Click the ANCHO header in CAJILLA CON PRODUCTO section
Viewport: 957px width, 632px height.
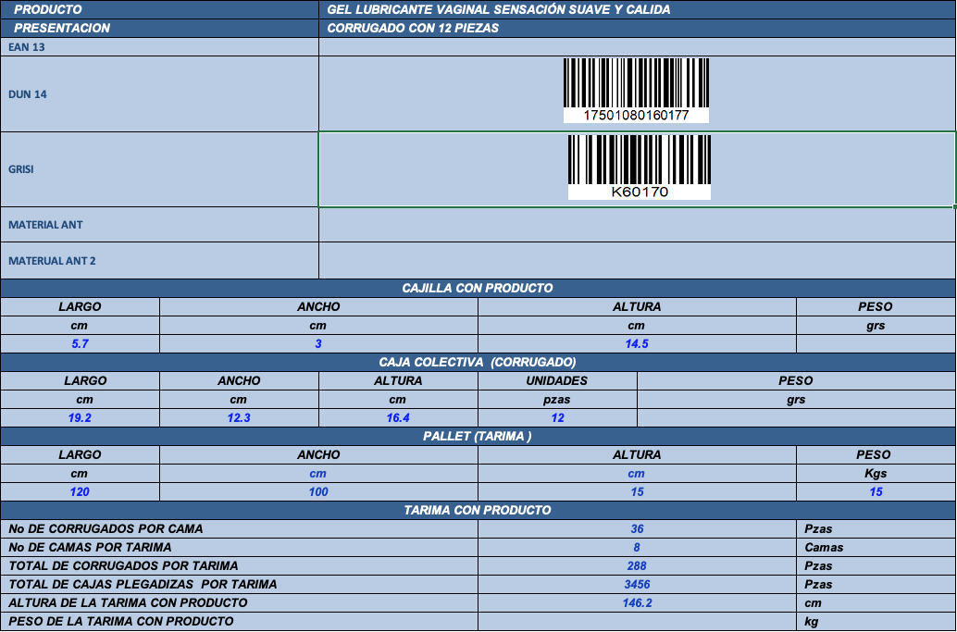(318, 307)
